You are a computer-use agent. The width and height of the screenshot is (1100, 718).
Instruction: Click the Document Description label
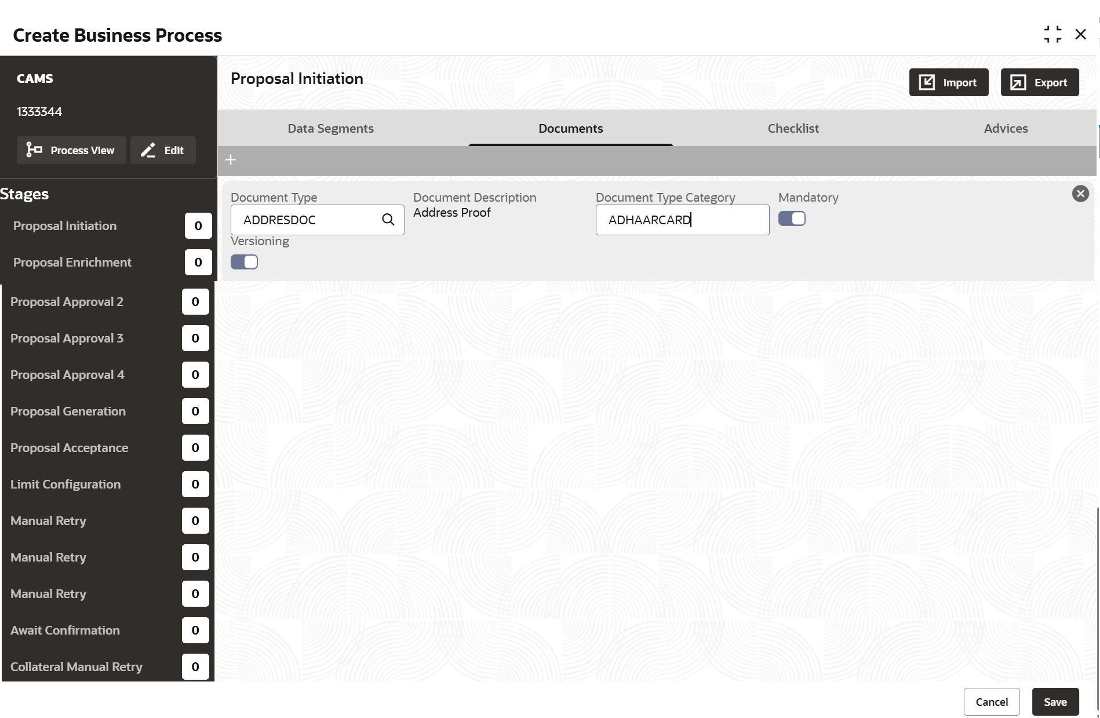(x=475, y=198)
